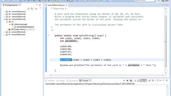
Task: Maximize the editor area
Action: [x=167, y=5]
